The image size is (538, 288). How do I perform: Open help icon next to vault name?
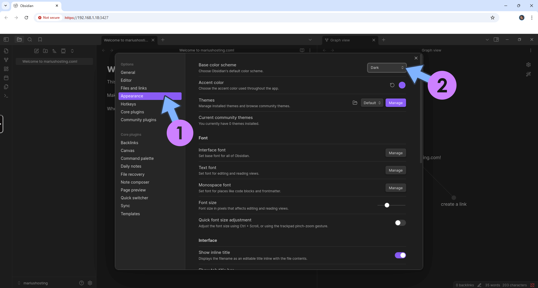[x=82, y=283]
